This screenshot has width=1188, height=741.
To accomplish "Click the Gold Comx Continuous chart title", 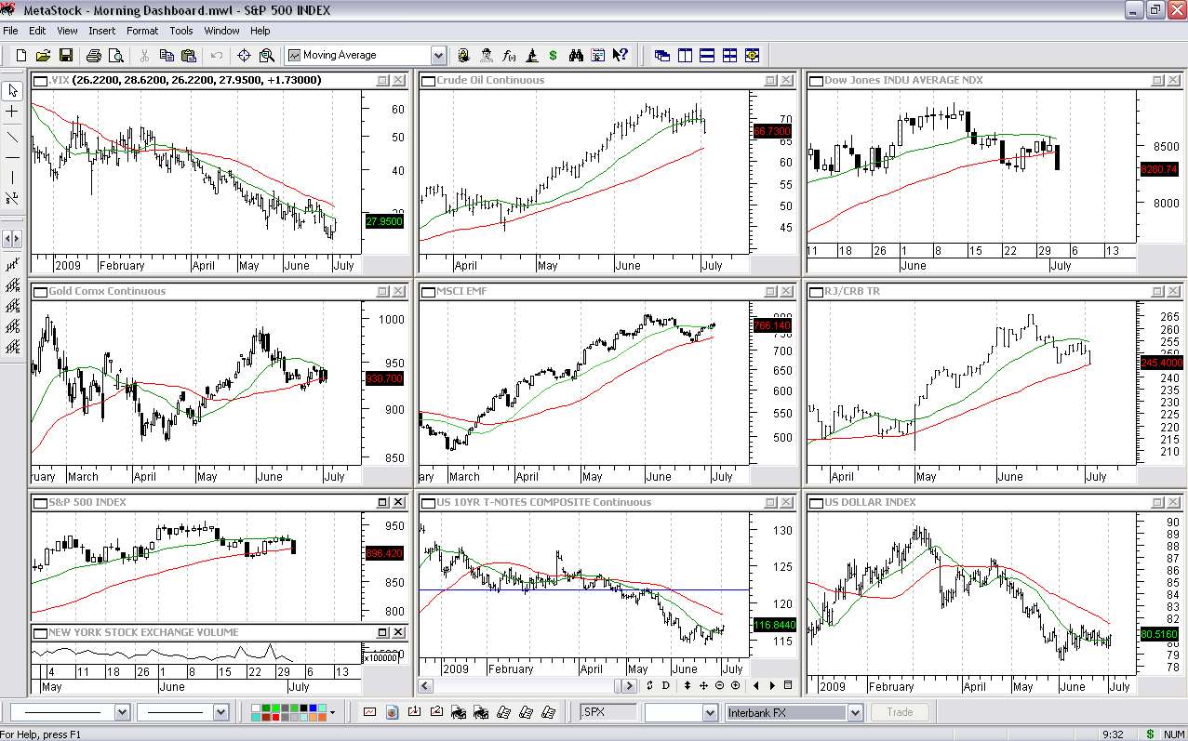I will pos(107,291).
